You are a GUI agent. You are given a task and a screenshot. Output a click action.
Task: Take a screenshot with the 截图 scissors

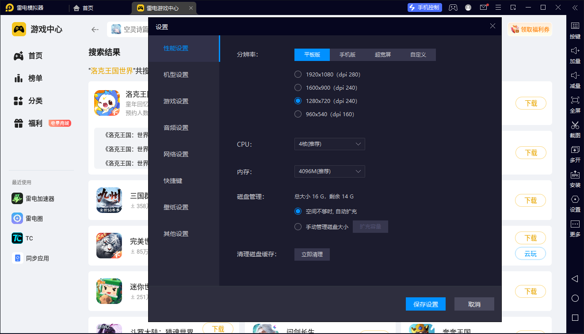point(575,129)
